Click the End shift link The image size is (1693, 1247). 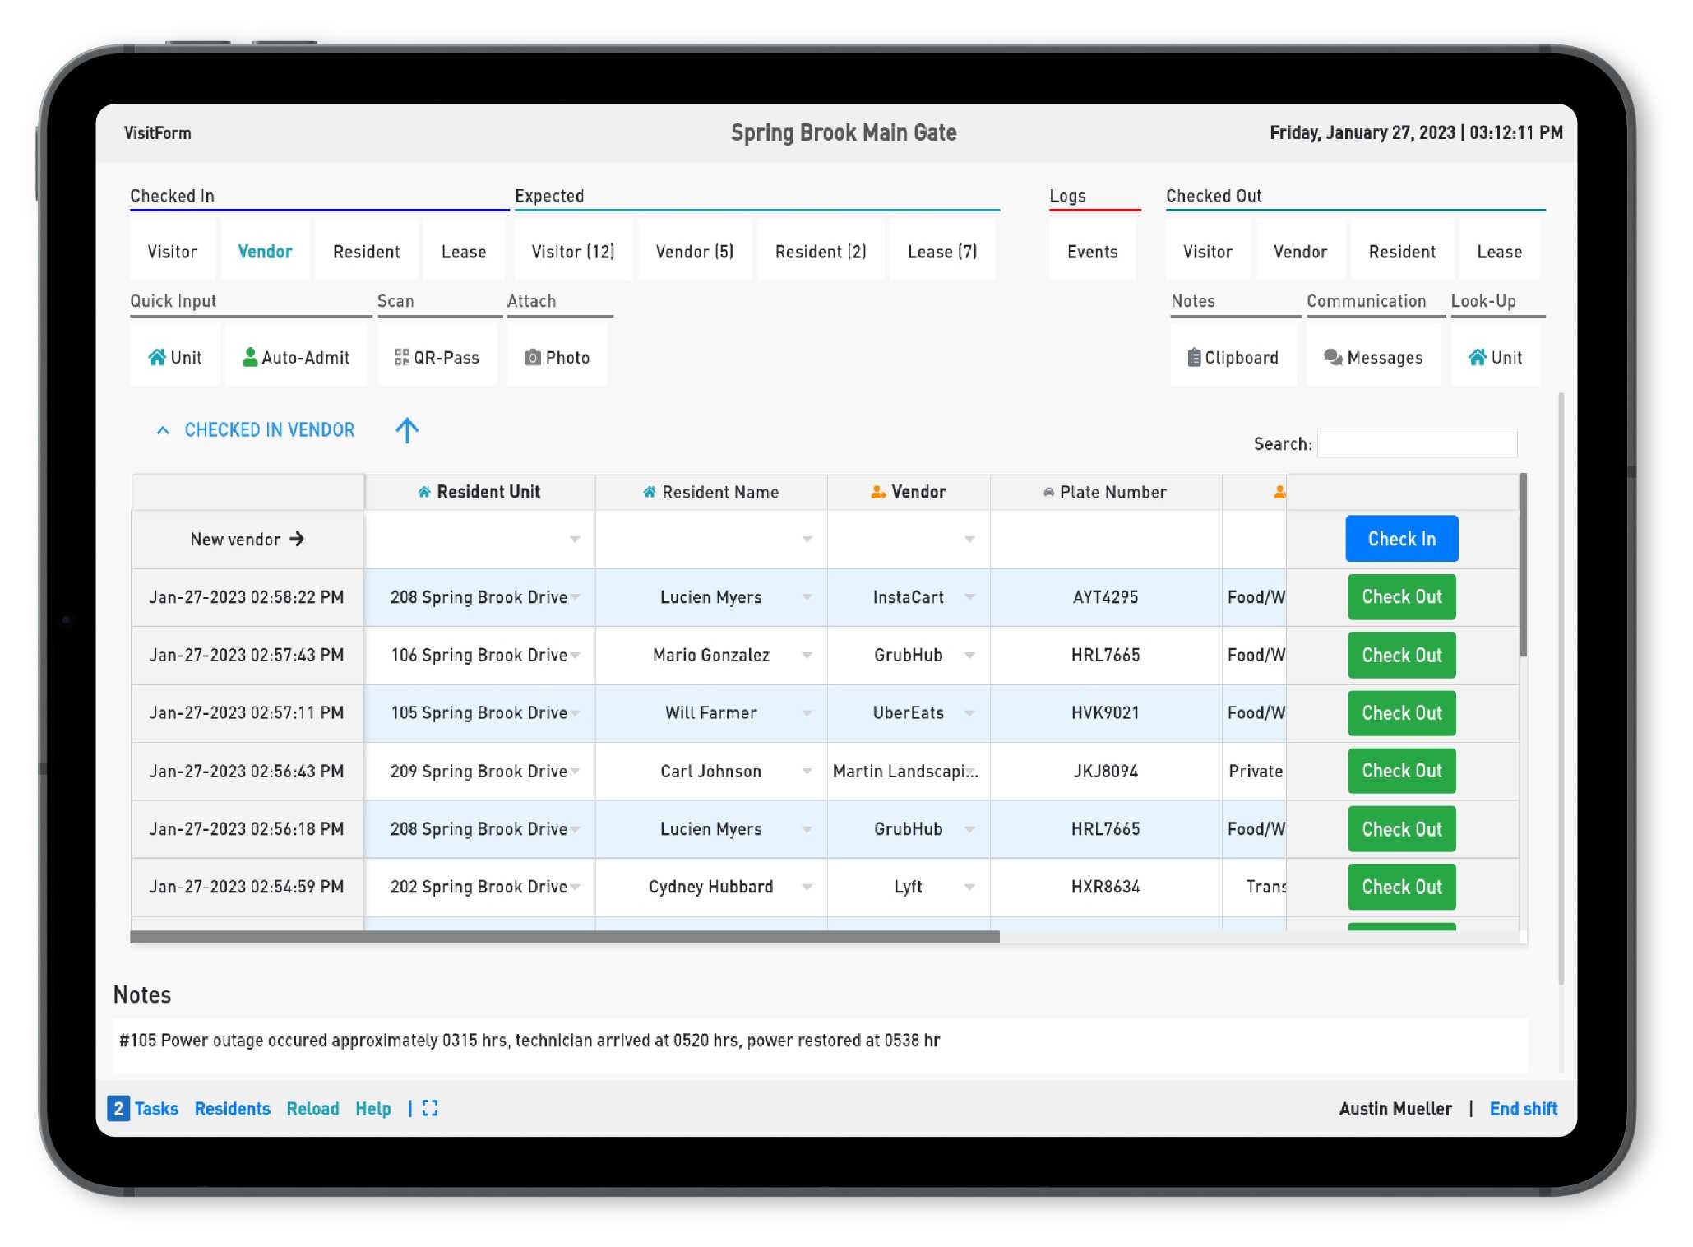(x=1523, y=1108)
